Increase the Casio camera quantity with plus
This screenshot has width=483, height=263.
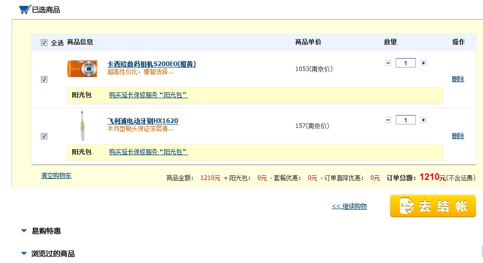(423, 63)
